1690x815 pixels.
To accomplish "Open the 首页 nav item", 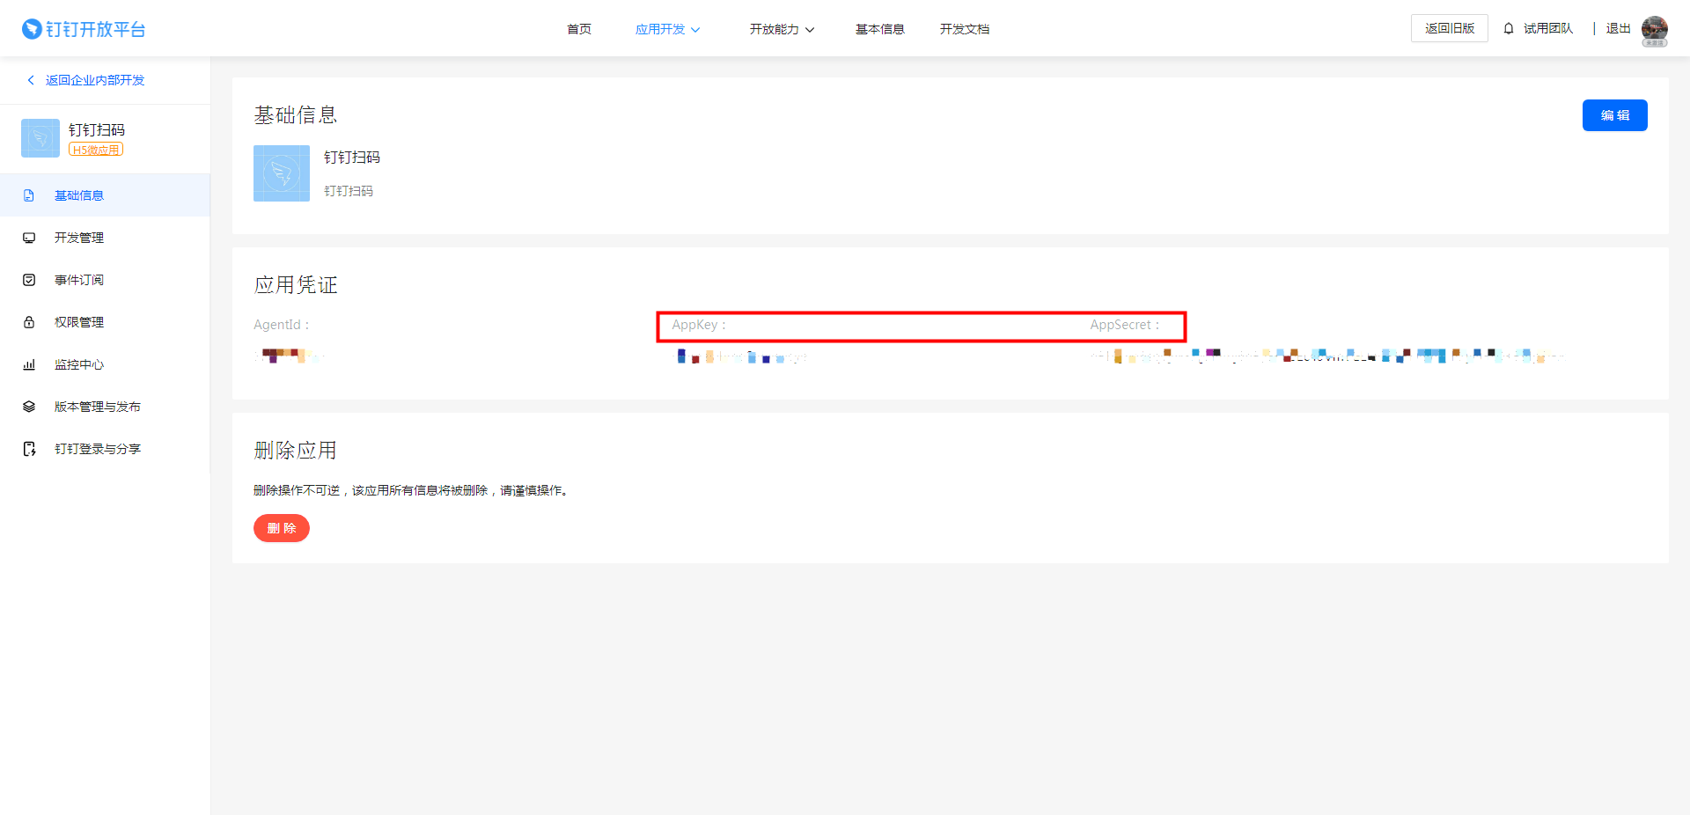I will [x=579, y=29].
